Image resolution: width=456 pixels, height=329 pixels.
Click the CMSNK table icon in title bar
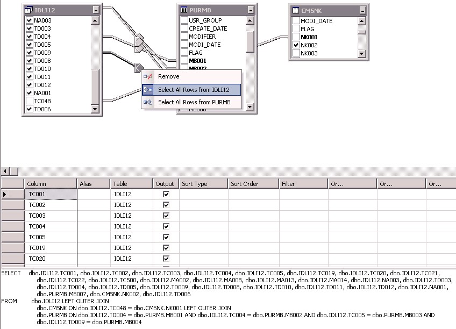coord(295,10)
